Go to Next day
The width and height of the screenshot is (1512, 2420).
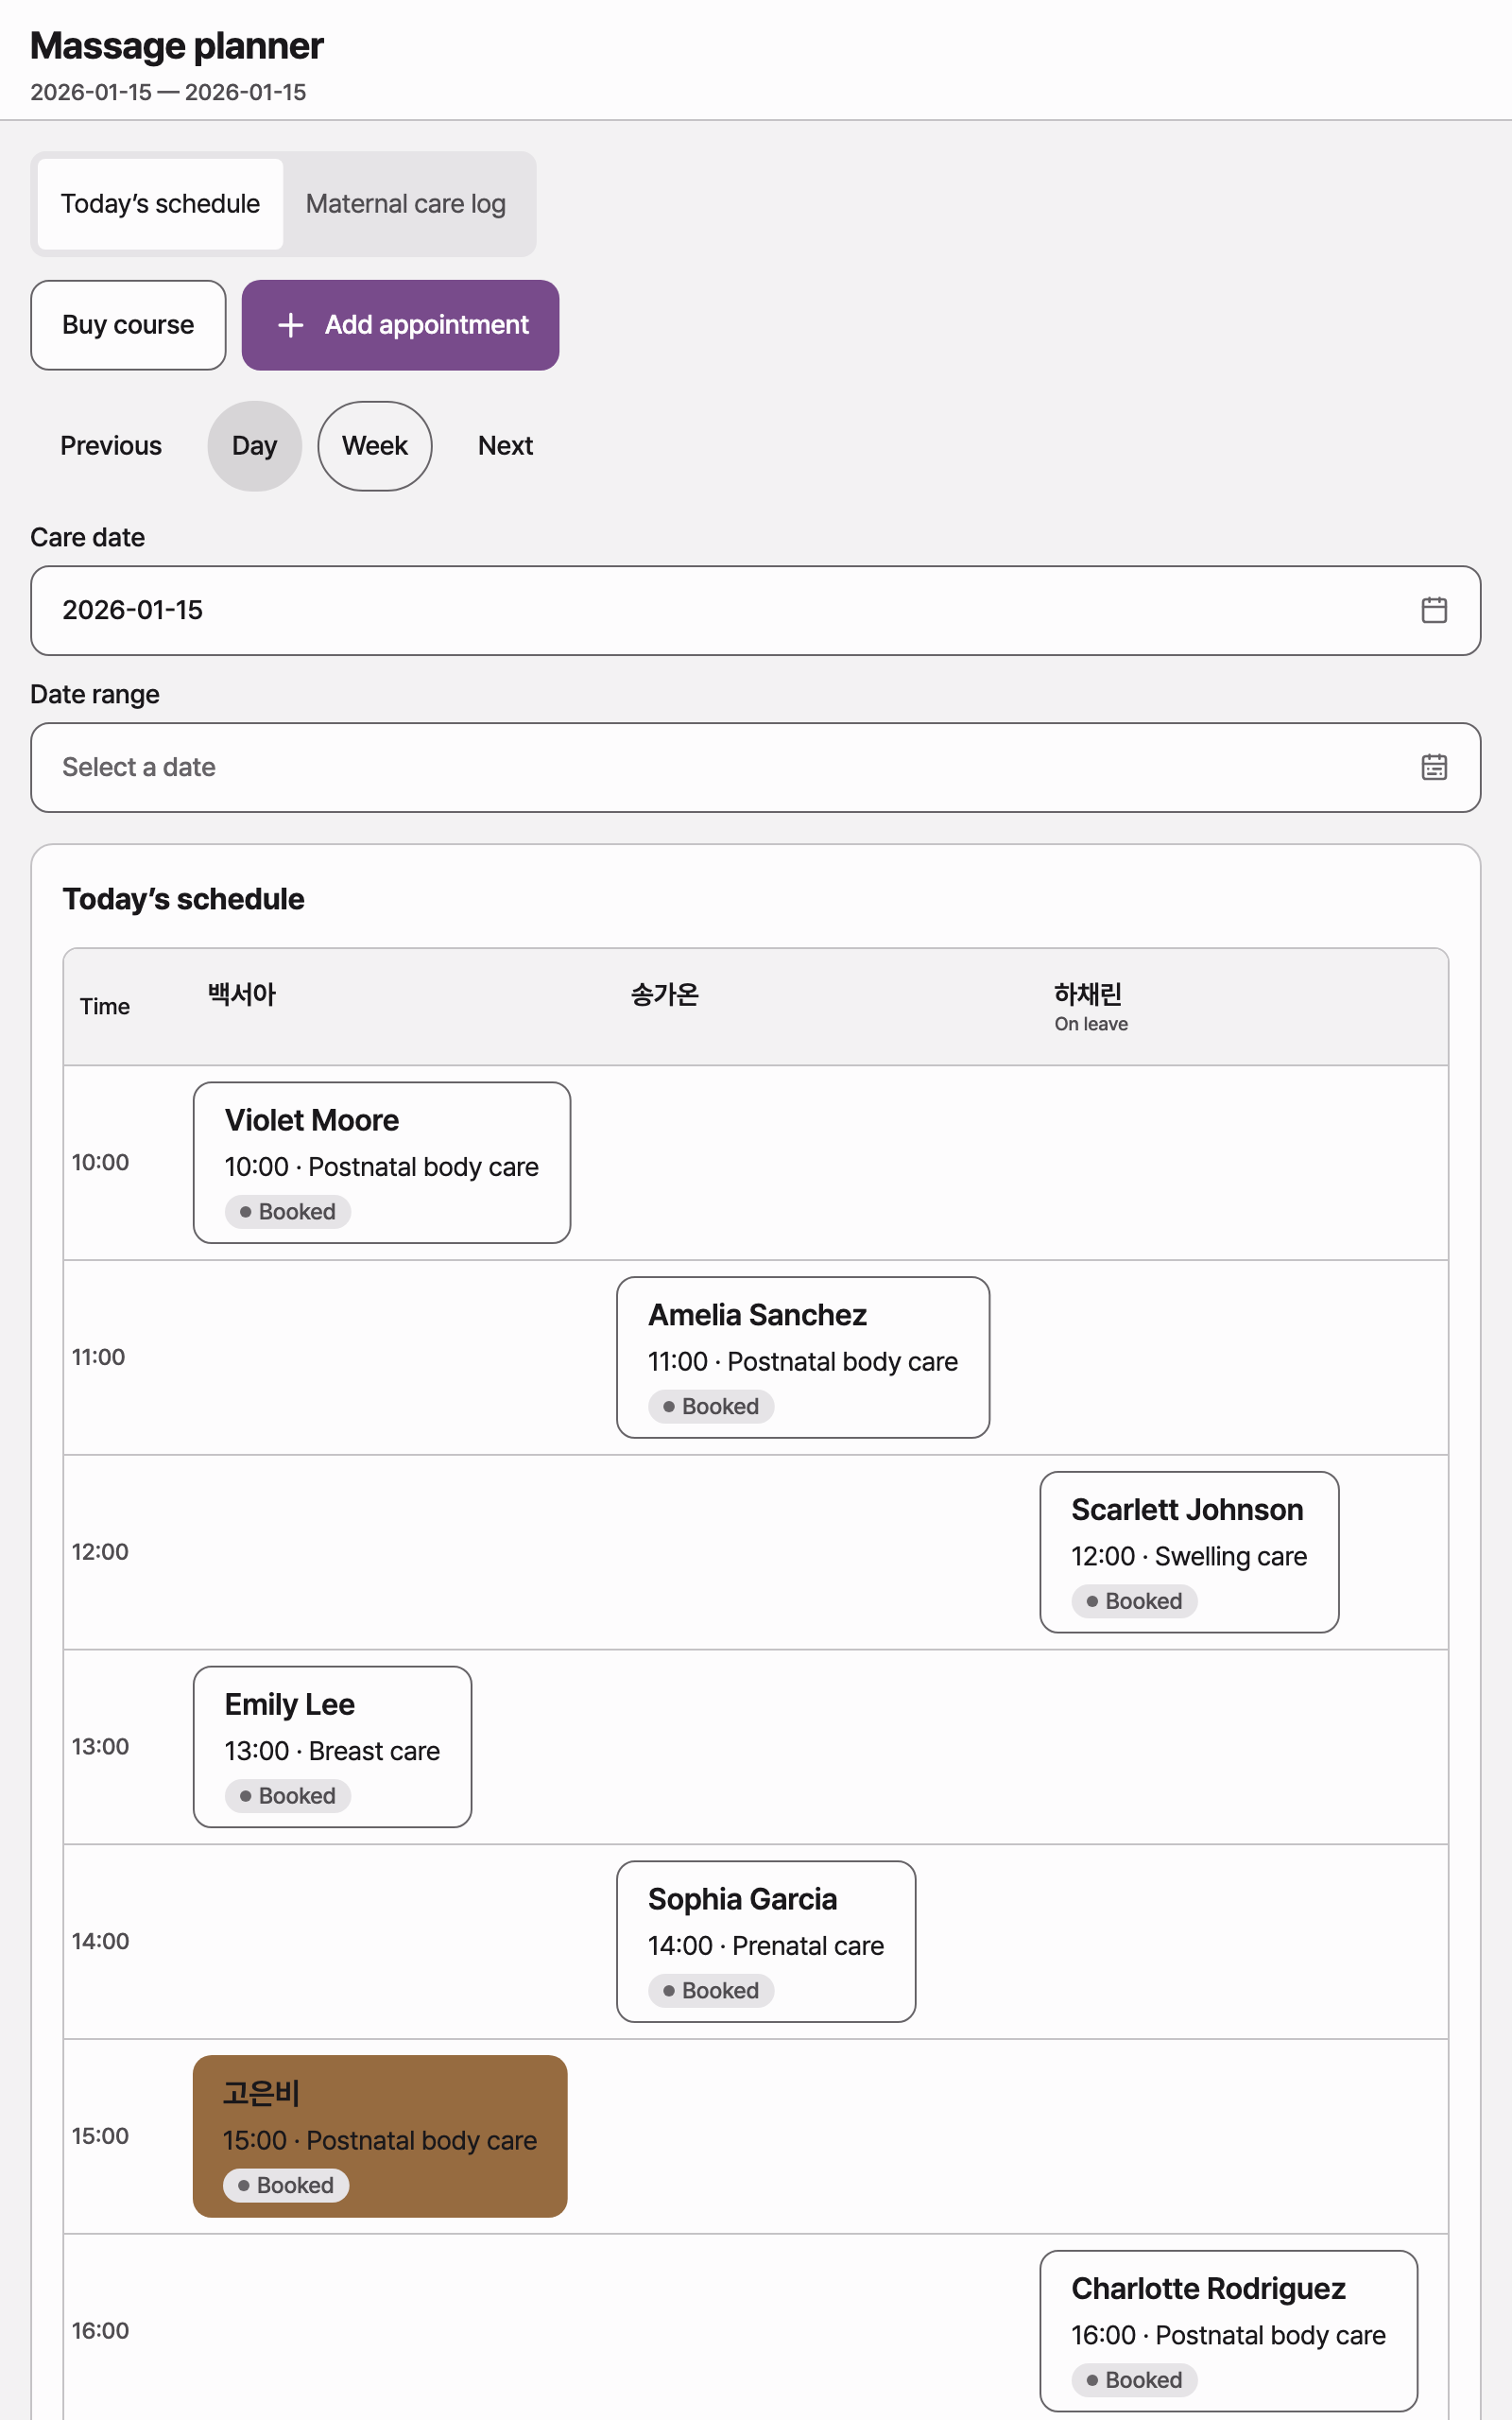tap(505, 446)
